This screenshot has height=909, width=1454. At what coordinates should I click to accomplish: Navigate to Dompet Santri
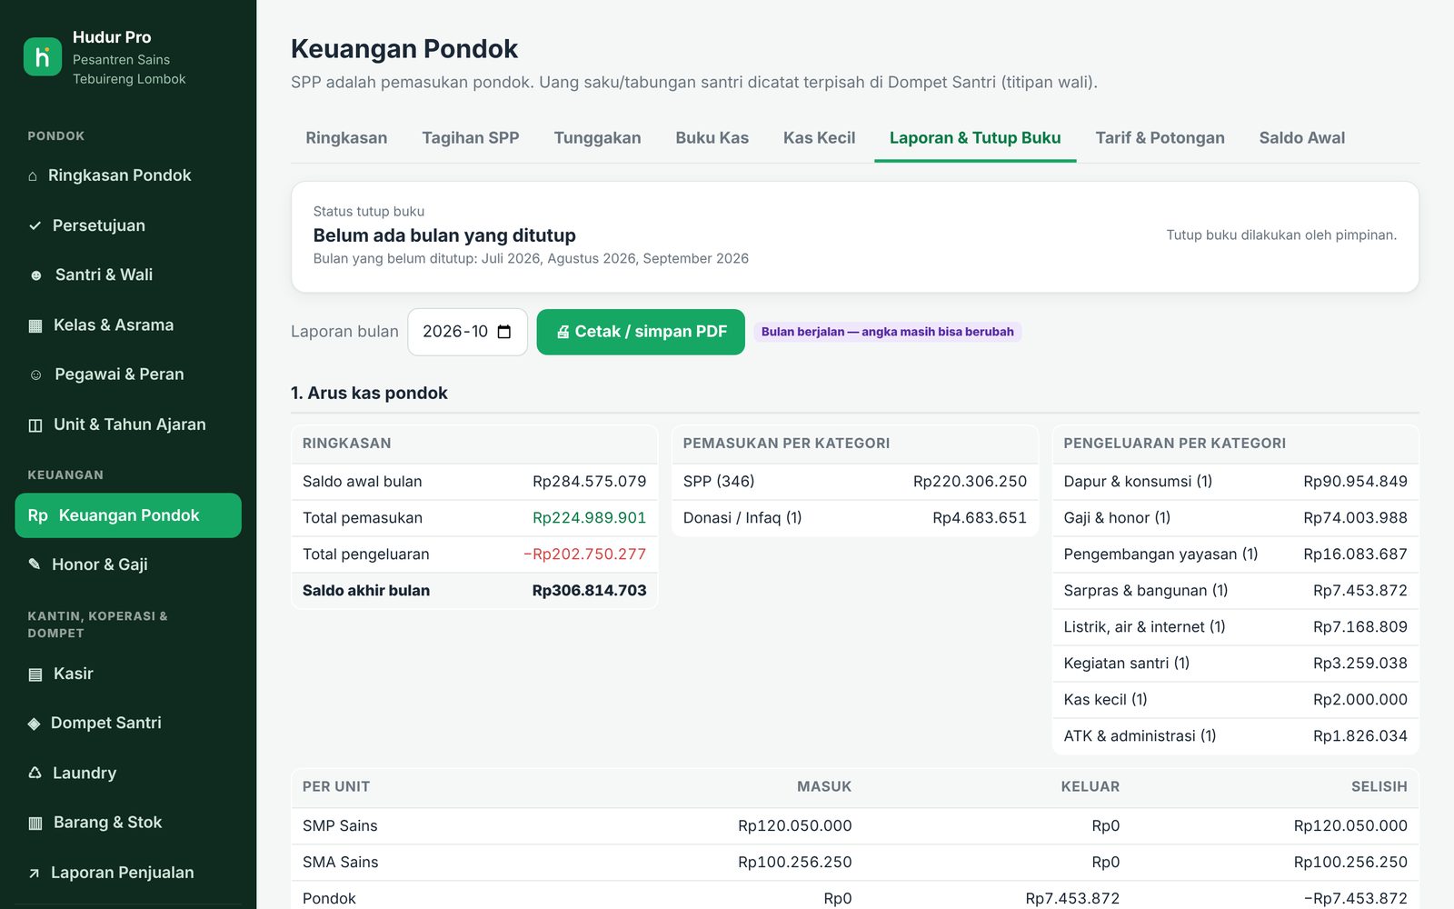128,724
